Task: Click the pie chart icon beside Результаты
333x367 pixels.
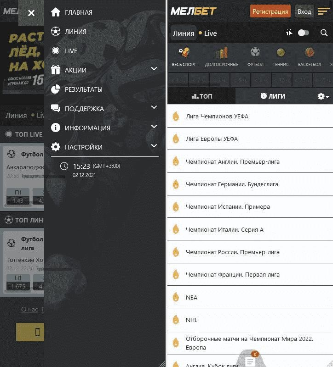Action: (x=56, y=89)
